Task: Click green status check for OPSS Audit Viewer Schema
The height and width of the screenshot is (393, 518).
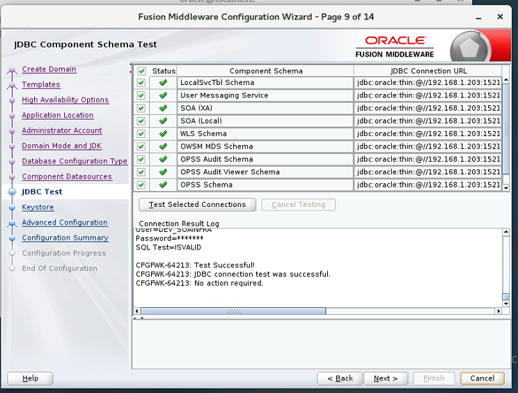Action: [x=163, y=172]
